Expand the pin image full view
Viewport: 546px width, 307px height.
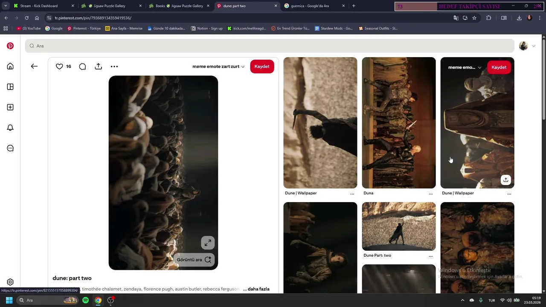[x=208, y=243]
